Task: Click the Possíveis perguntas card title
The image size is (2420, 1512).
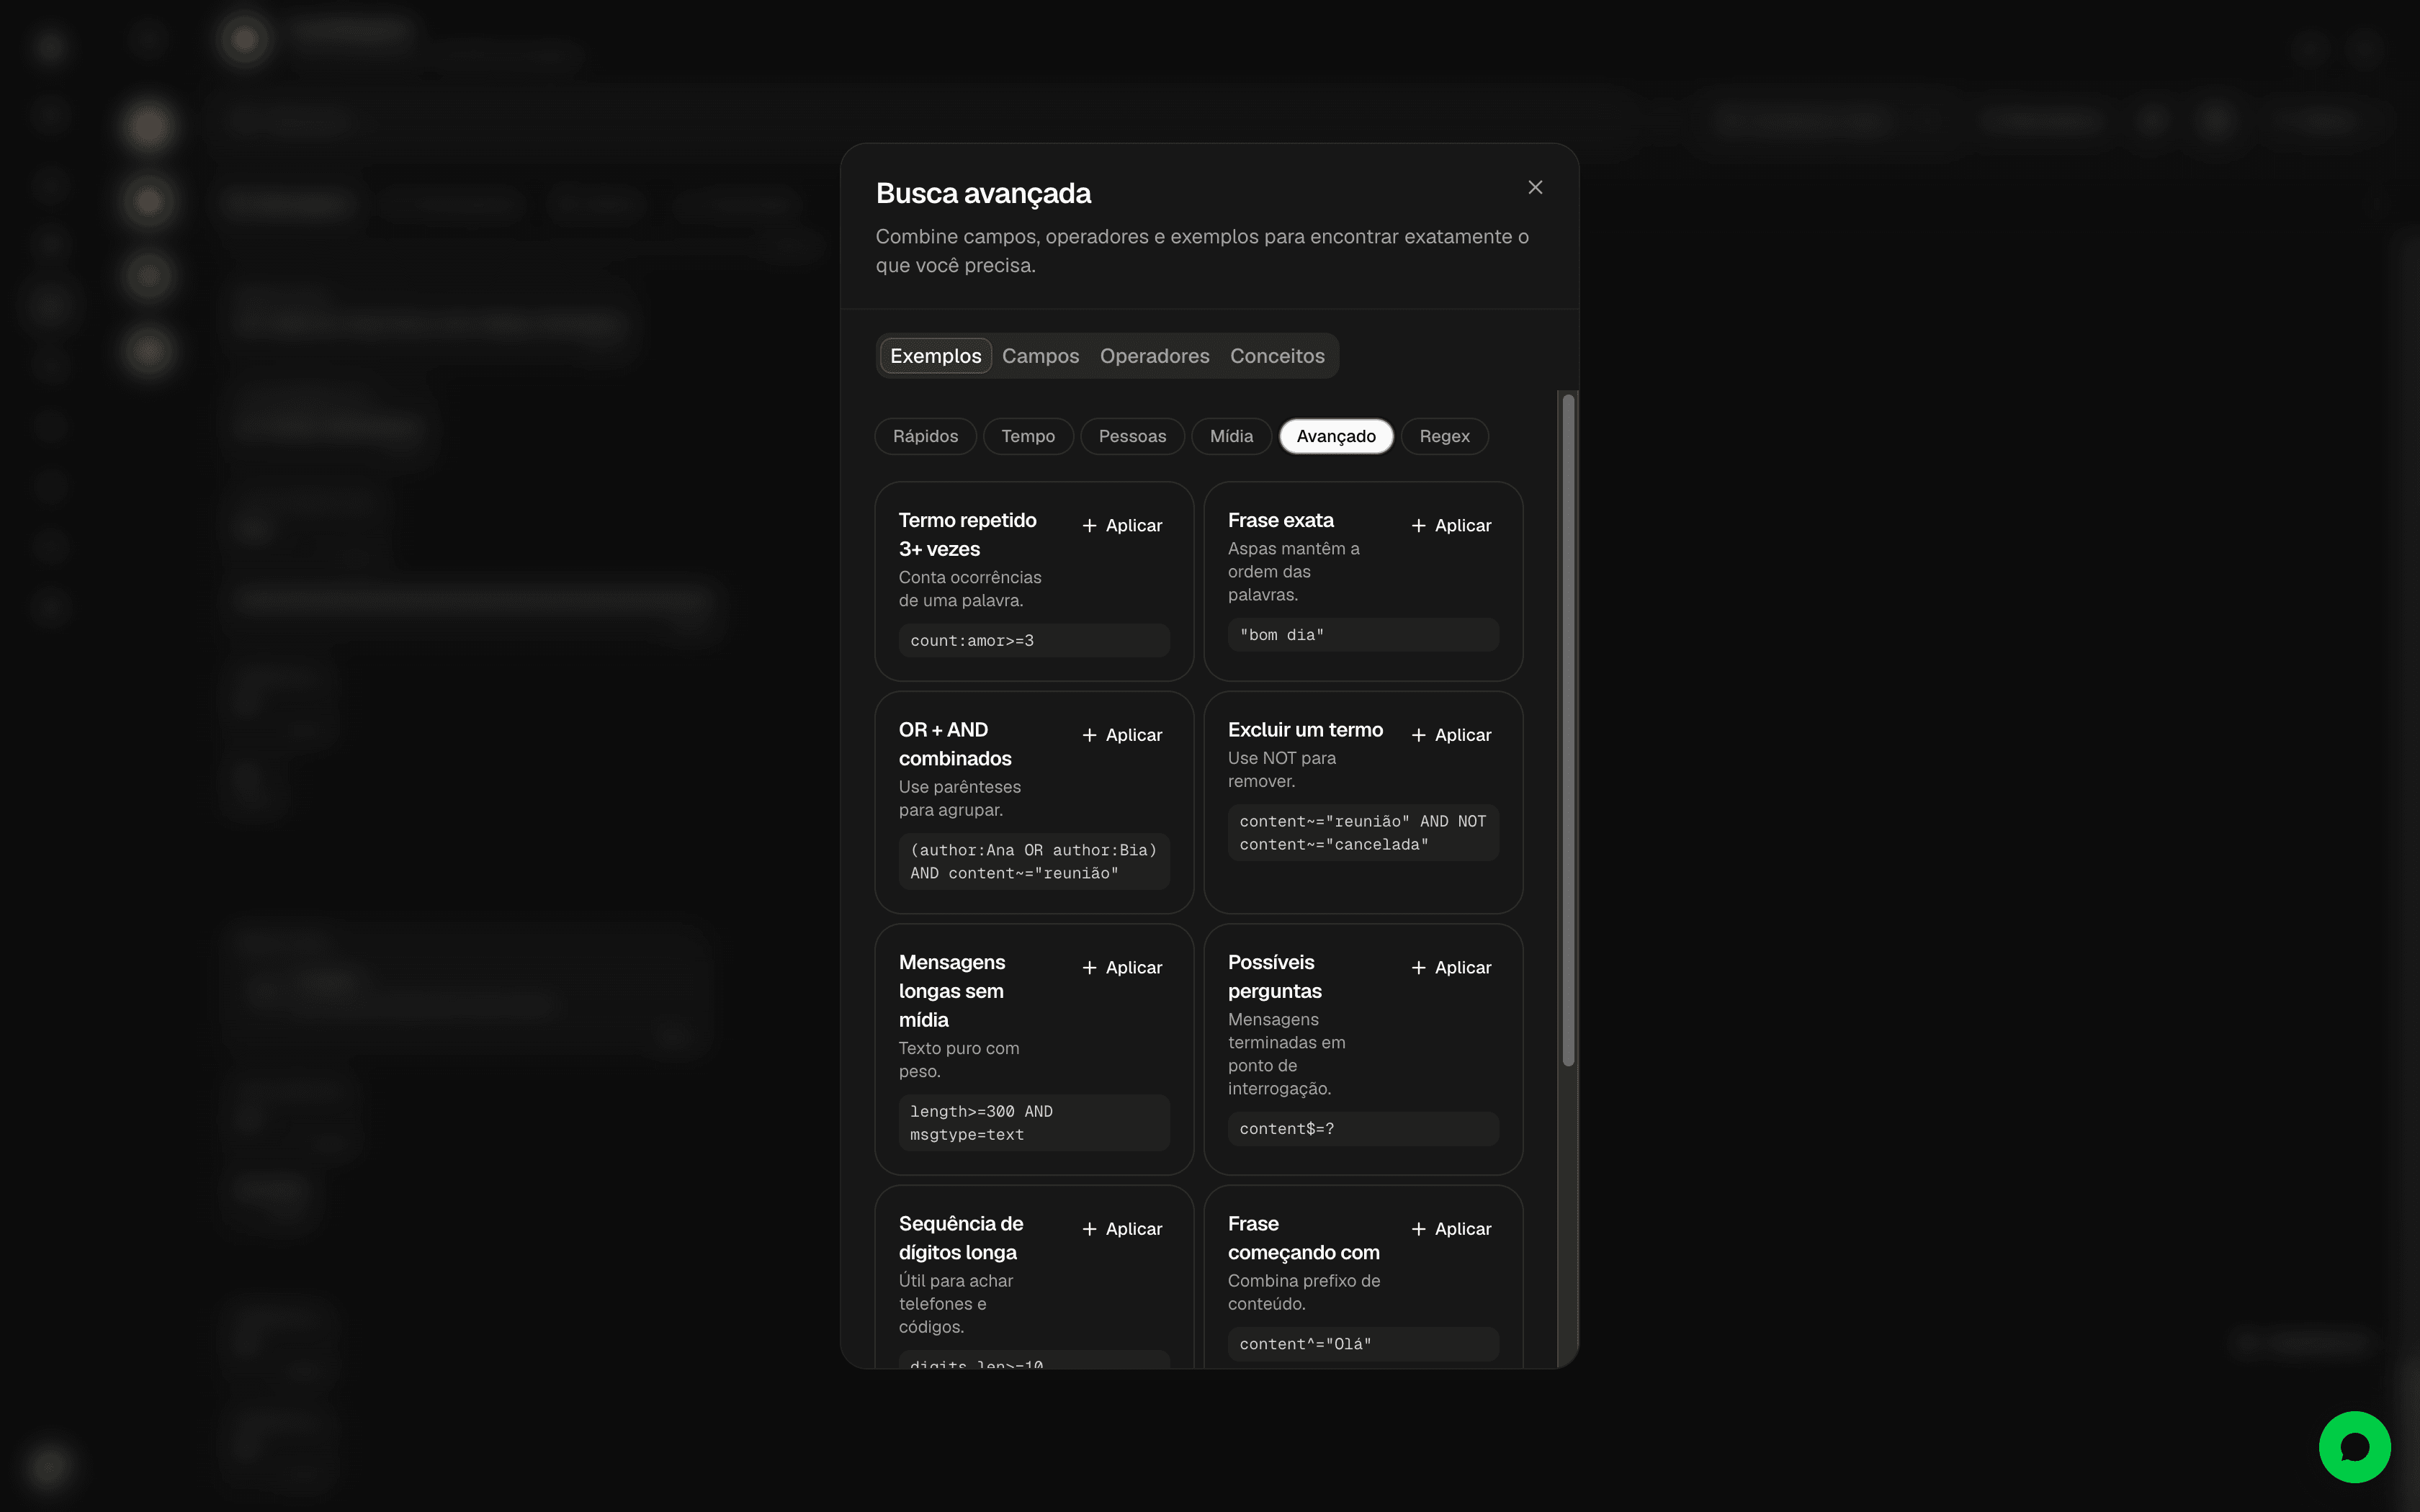Action: tap(1275, 977)
